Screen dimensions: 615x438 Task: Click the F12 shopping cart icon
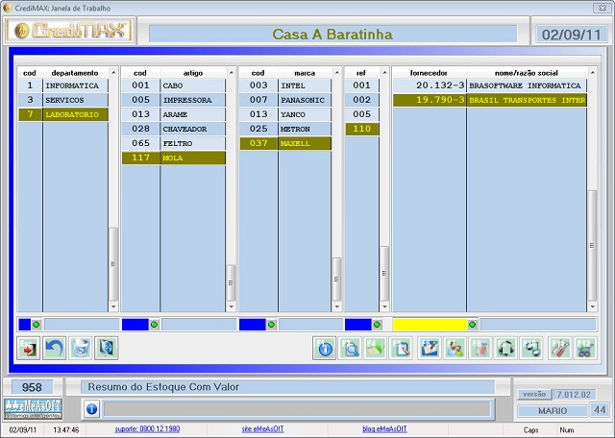(584, 349)
